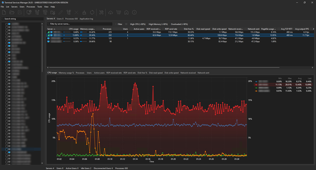Tick the topmost checkbox in the server tree
This screenshot has height=170, width=316.
tap(6, 24)
